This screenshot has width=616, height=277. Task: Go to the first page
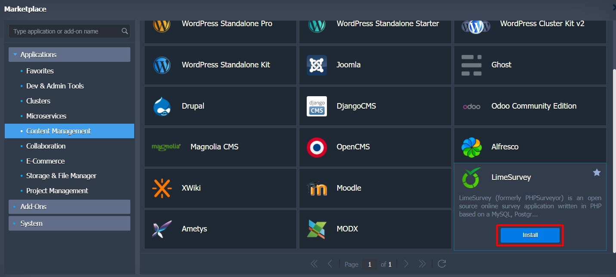(x=314, y=264)
